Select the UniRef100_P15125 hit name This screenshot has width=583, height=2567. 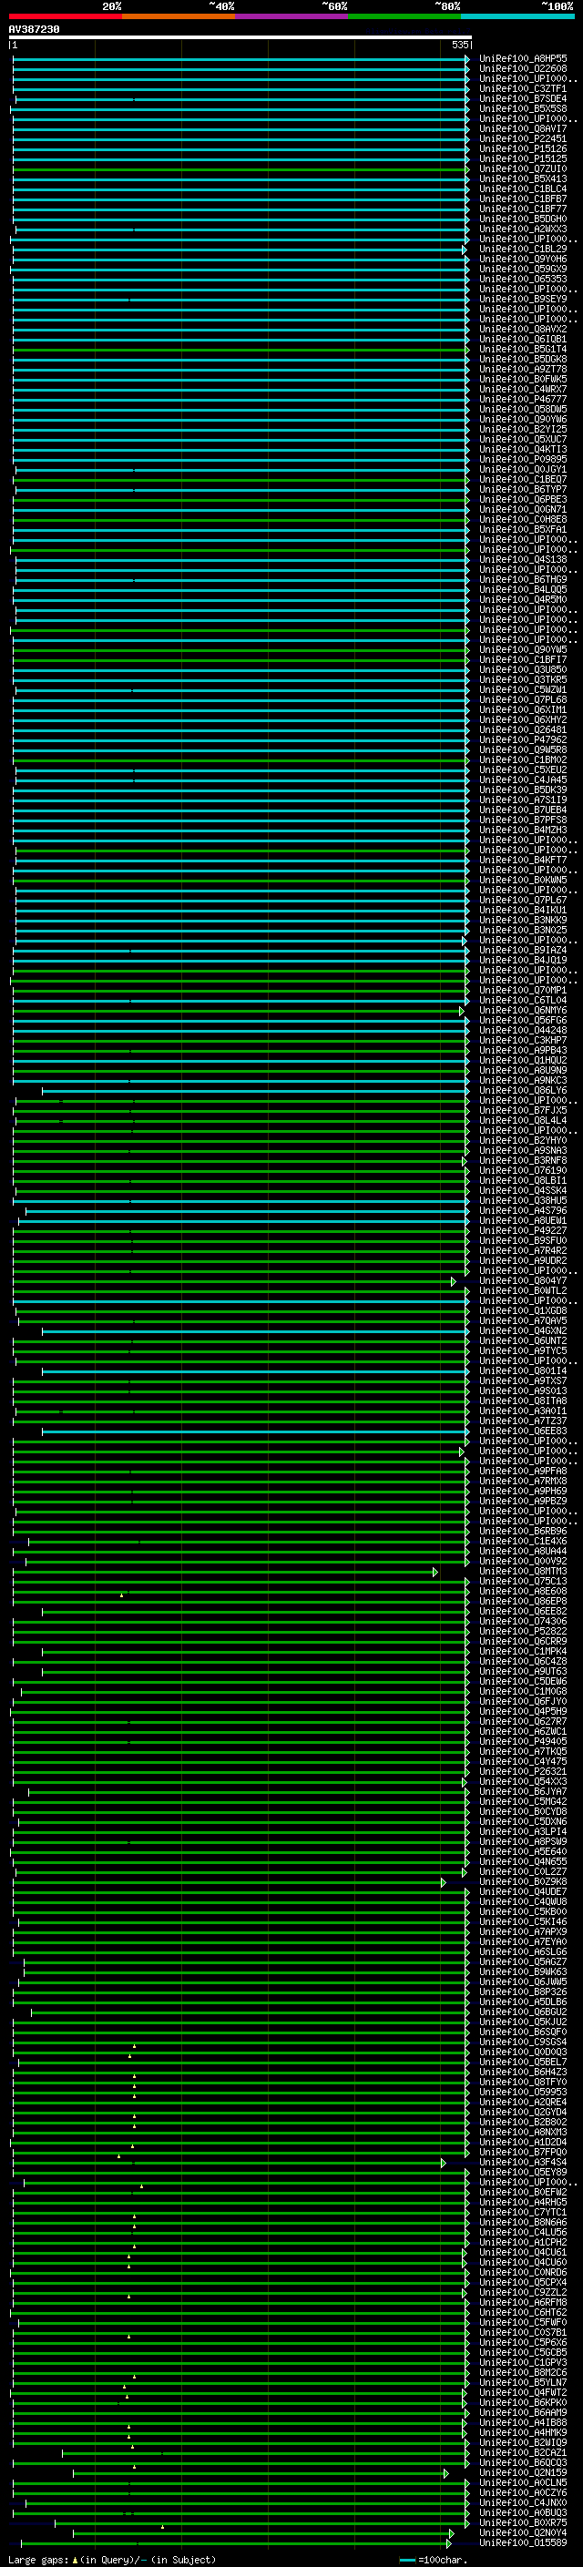(523, 158)
